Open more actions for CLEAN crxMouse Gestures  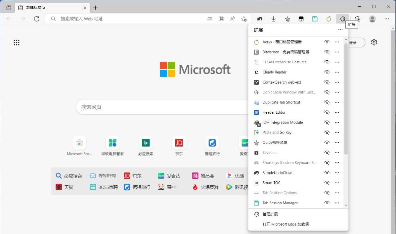(337, 62)
